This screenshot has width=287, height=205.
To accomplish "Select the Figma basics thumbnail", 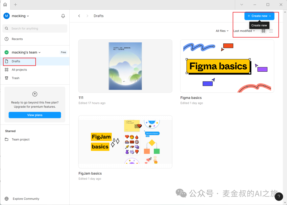I will 227,66.
